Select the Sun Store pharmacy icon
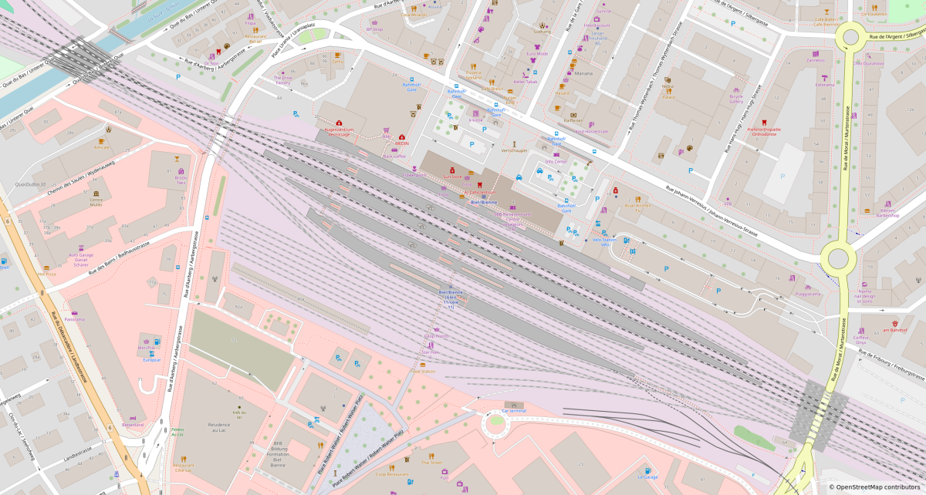The image size is (926, 495). point(452,170)
